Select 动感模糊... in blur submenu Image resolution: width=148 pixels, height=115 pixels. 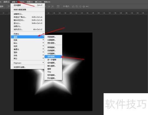[x=53, y=50]
